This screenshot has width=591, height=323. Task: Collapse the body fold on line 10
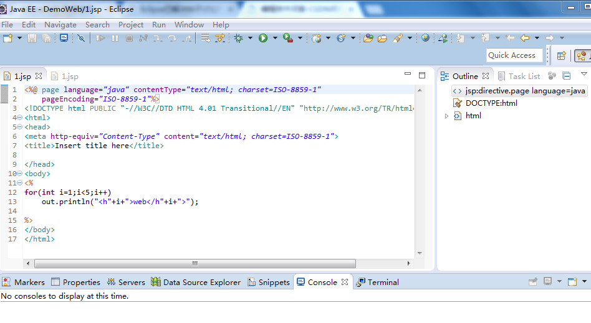click(19, 174)
